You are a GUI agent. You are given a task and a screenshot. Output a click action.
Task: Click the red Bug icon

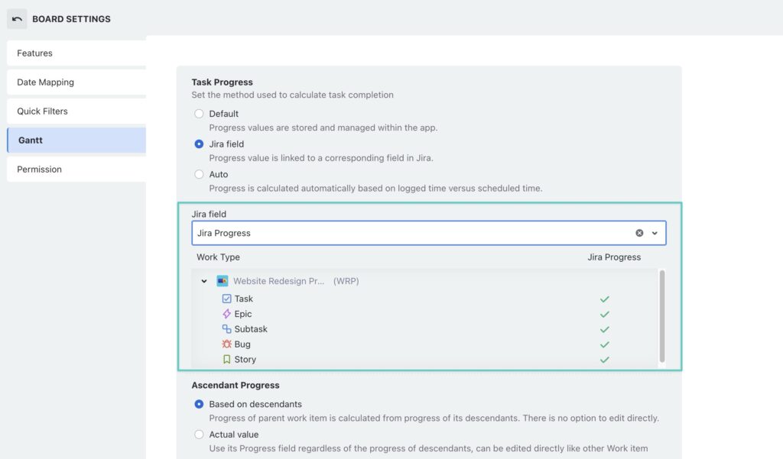tap(225, 344)
